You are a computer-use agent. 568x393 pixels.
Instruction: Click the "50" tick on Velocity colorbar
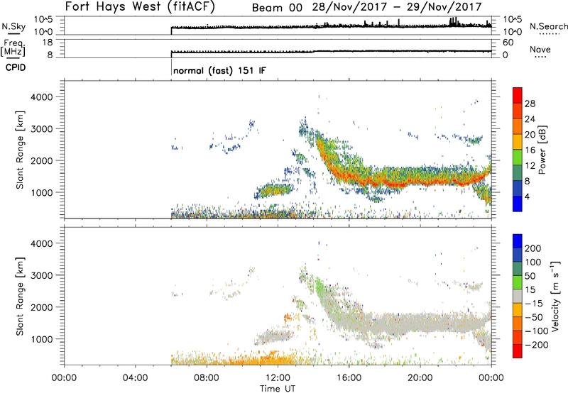pyautogui.click(x=530, y=276)
